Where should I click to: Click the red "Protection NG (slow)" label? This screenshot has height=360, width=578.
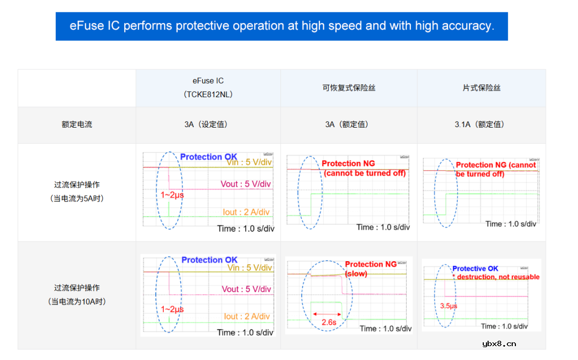370,269
